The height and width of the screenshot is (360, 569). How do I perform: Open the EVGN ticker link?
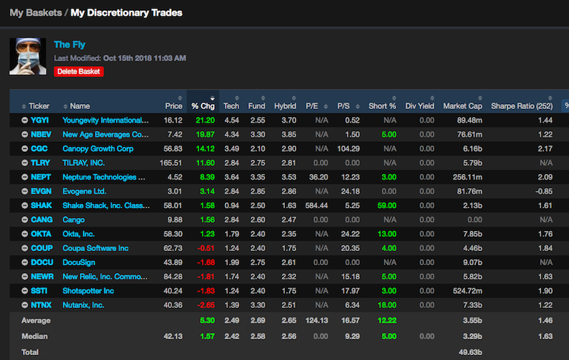click(41, 191)
